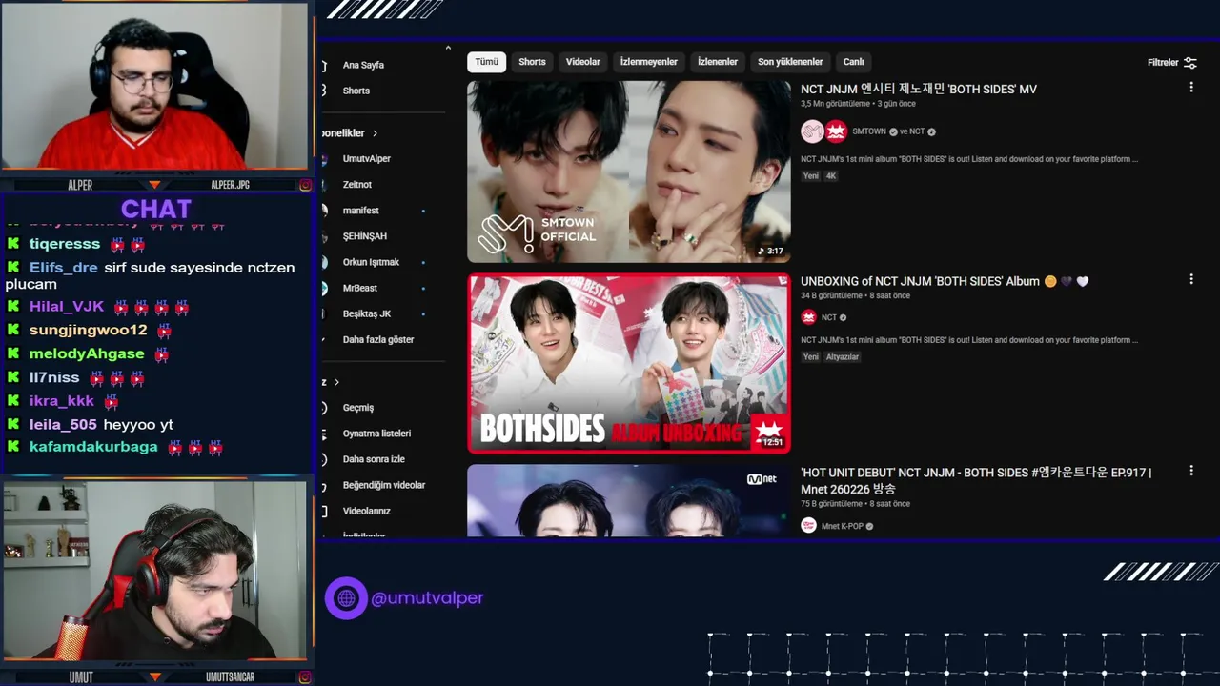Screen dimensions: 1220x686
Task: Click the Ana Sayfa home icon
Action: click(325, 65)
